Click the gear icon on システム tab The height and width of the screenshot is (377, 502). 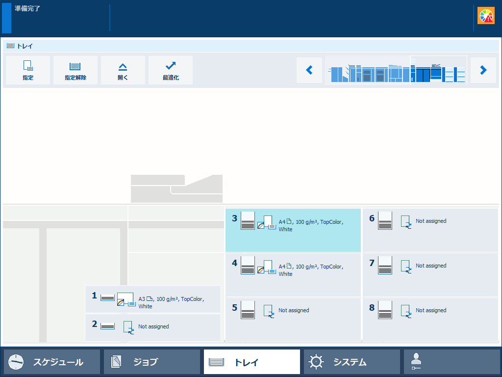coord(316,362)
